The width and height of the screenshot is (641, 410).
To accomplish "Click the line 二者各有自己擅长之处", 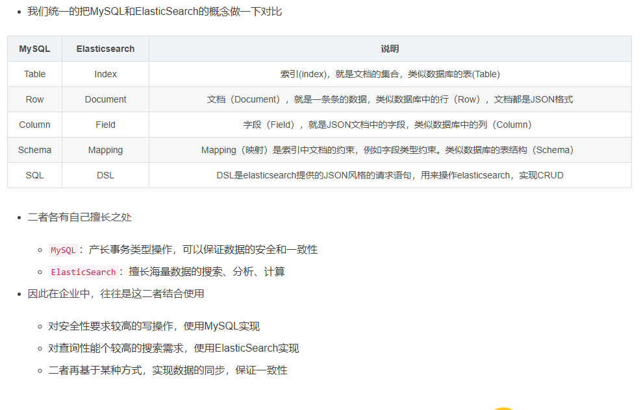I will click(x=80, y=217).
